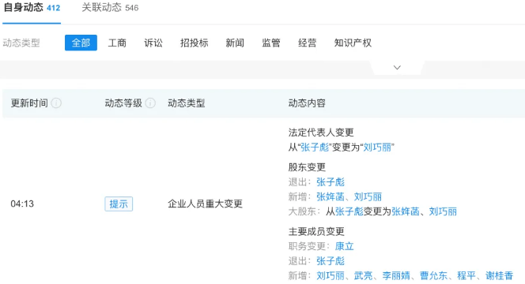Screen dimensions: 525x284
Task: Click 企业人员重大变更 type cell
Action: point(206,204)
